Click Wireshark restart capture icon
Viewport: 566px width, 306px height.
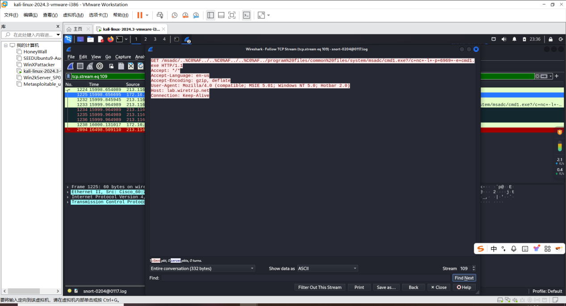tap(90, 66)
